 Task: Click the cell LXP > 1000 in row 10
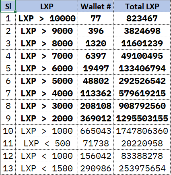click(47, 131)
